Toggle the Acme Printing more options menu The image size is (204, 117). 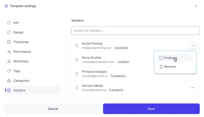tap(193, 45)
